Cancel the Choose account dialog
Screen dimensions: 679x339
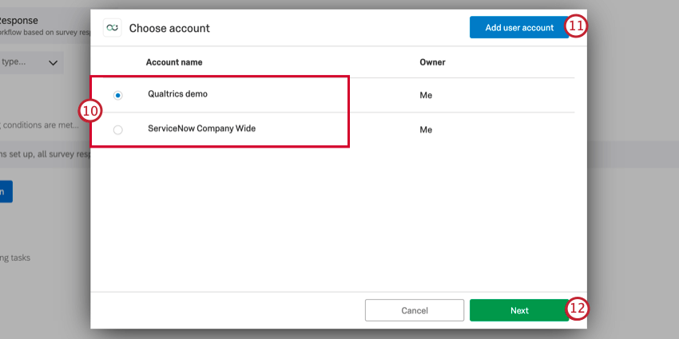(415, 310)
